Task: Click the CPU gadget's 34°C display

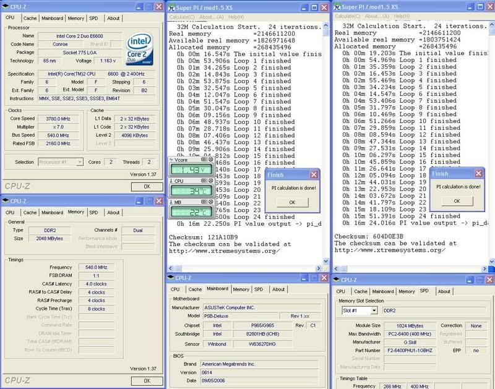Action: click(x=191, y=191)
